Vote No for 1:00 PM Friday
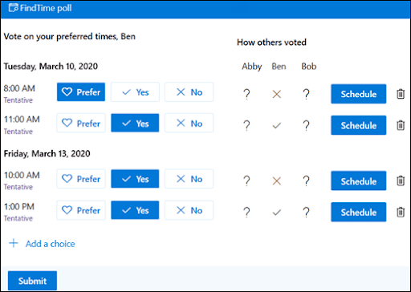Viewport: 411px width, 292px height. tap(189, 210)
